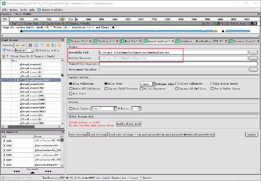Go to next event with green right arrow
Viewport: 261px width, 181px height.
pos(23,45)
